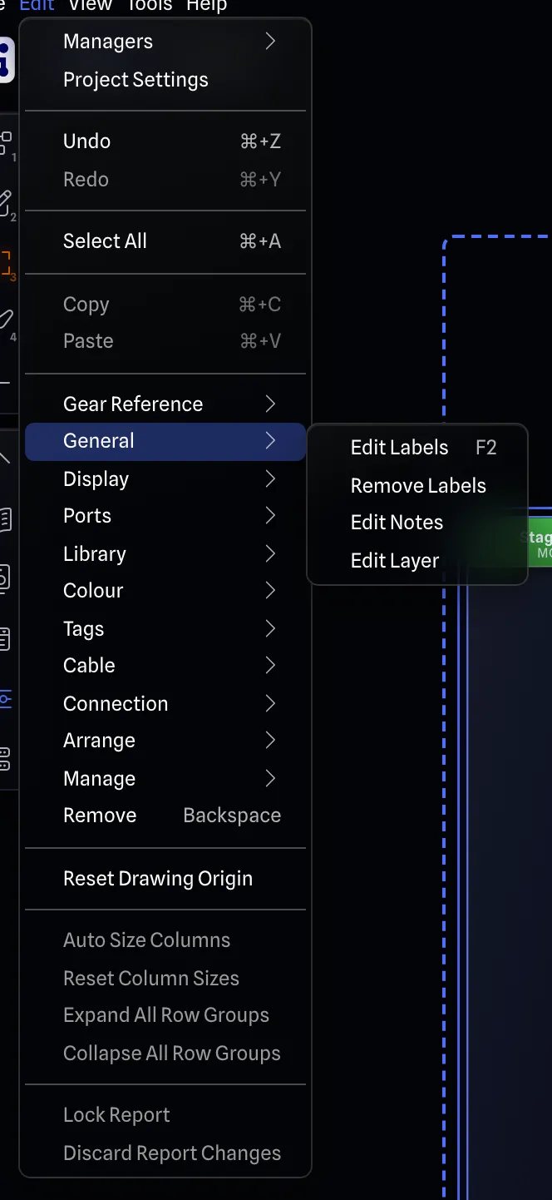
Task: Expand the Colour submenu chevron
Action: pyautogui.click(x=270, y=591)
